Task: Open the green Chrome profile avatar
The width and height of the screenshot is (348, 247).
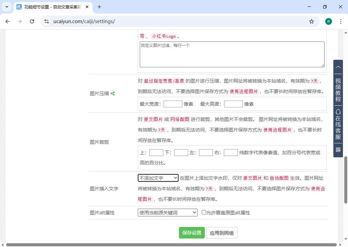Action: [x=328, y=21]
